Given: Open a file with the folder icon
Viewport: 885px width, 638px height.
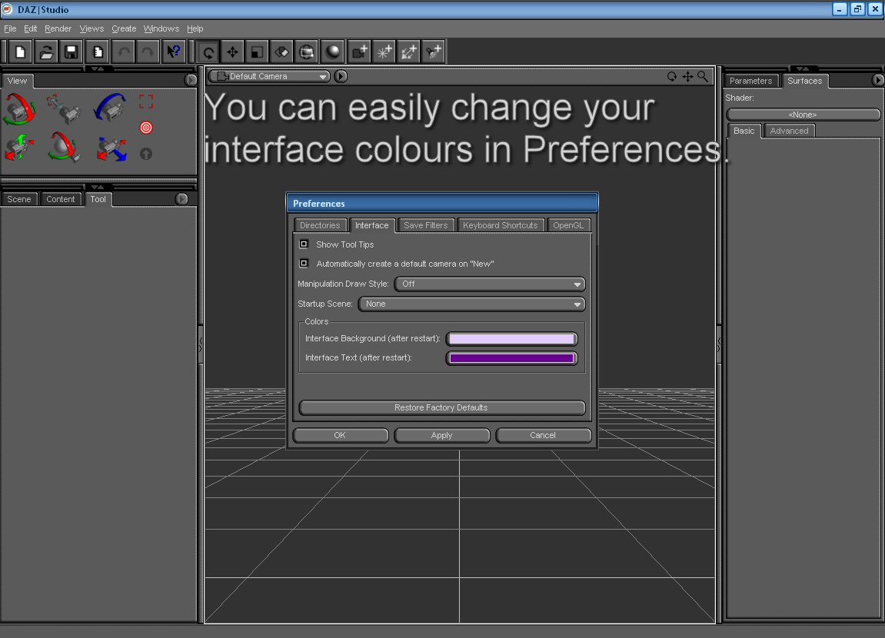Looking at the screenshot, I should tap(46, 52).
